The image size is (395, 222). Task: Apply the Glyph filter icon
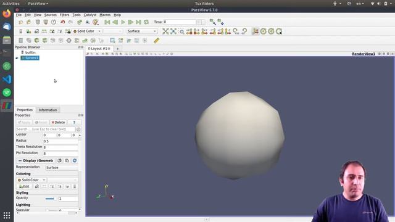pyautogui.click(x=69, y=41)
